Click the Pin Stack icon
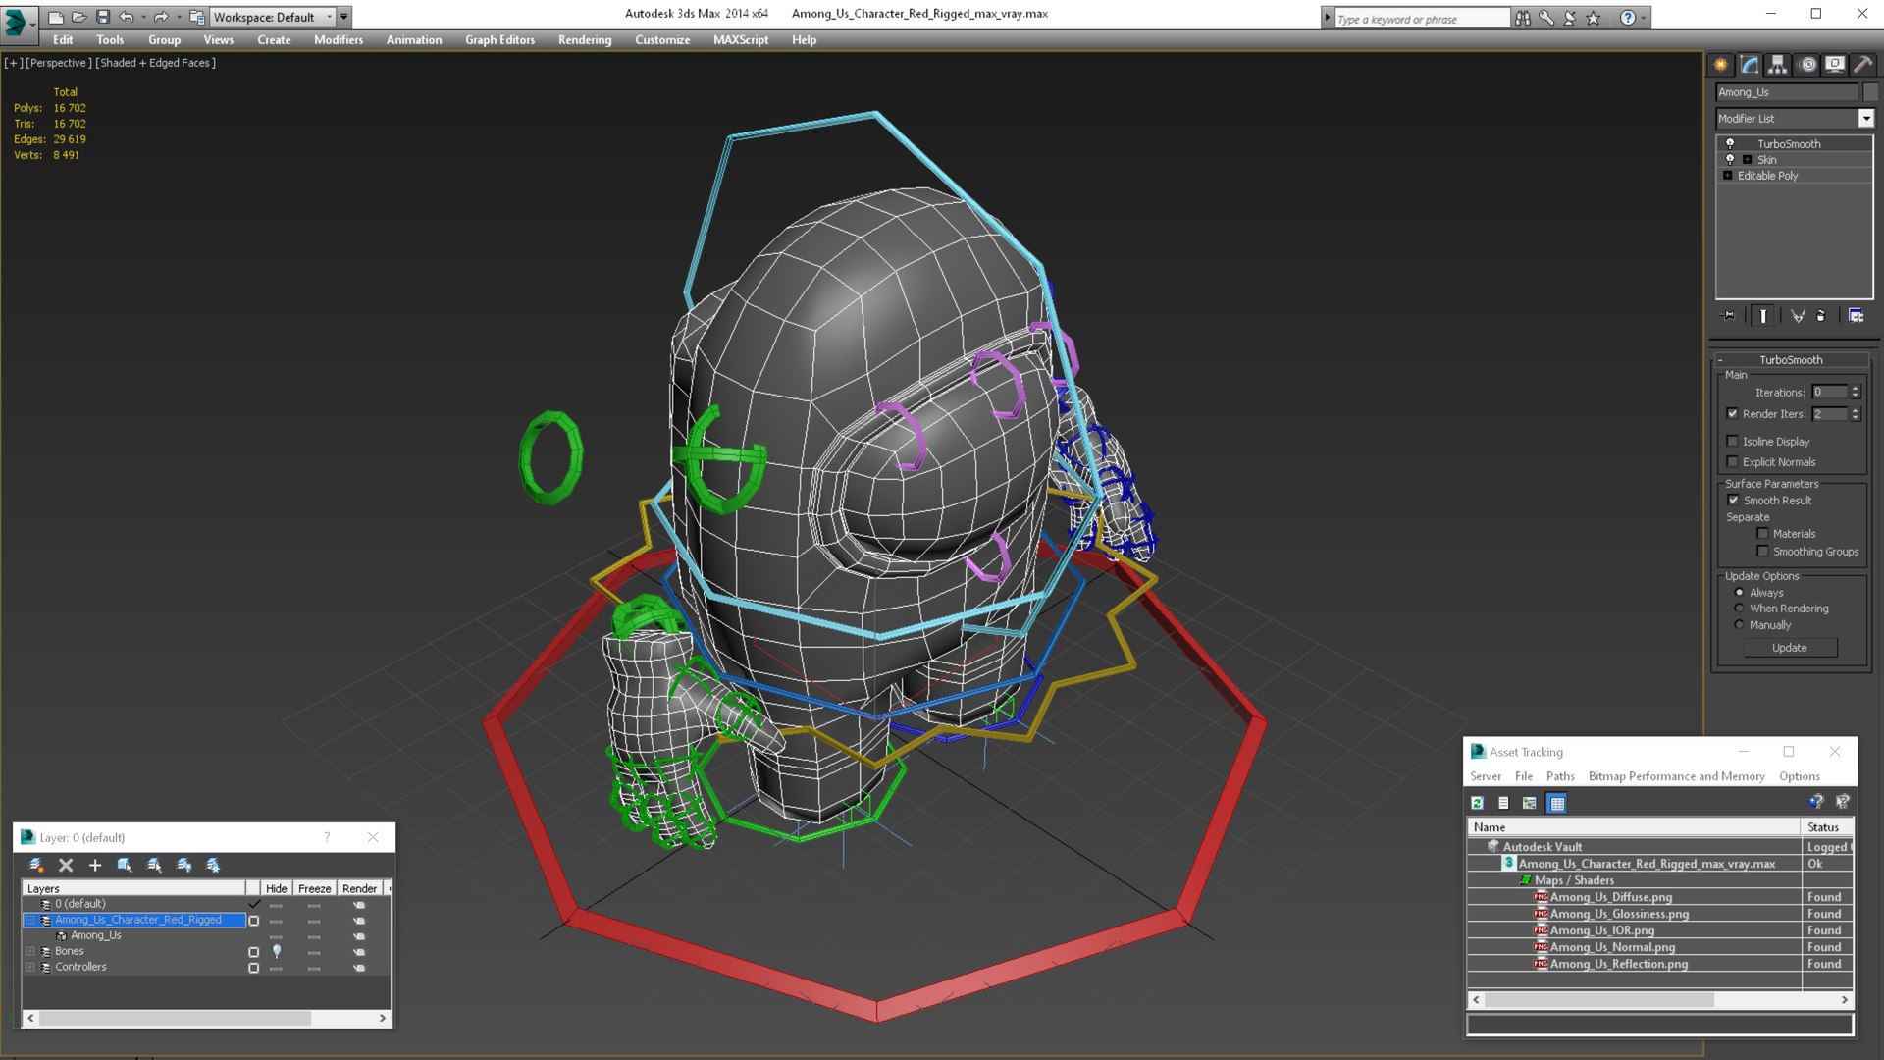The height and width of the screenshot is (1060, 1884). tap(1729, 316)
